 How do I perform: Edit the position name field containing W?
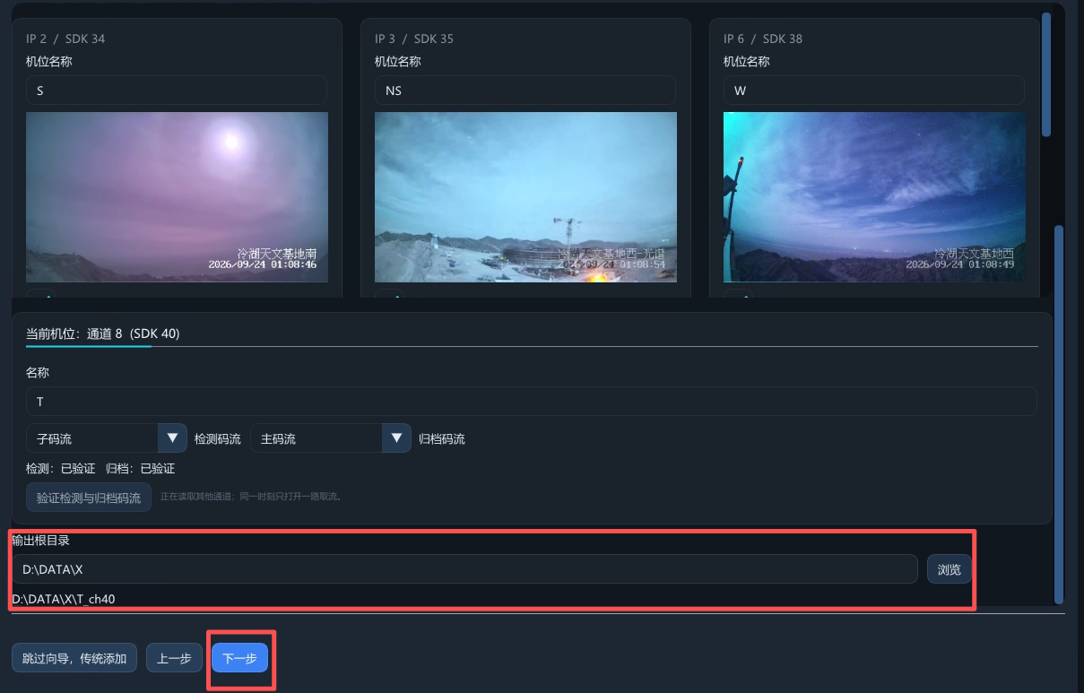[x=874, y=91]
